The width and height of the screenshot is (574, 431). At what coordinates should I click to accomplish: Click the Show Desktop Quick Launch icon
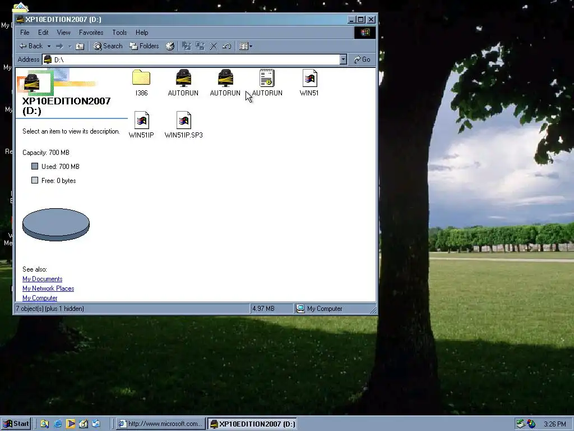click(x=96, y=424)
